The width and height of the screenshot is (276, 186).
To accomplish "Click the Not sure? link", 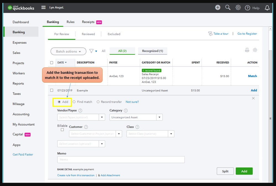I will pyautogui.click(x=132, y=102).
